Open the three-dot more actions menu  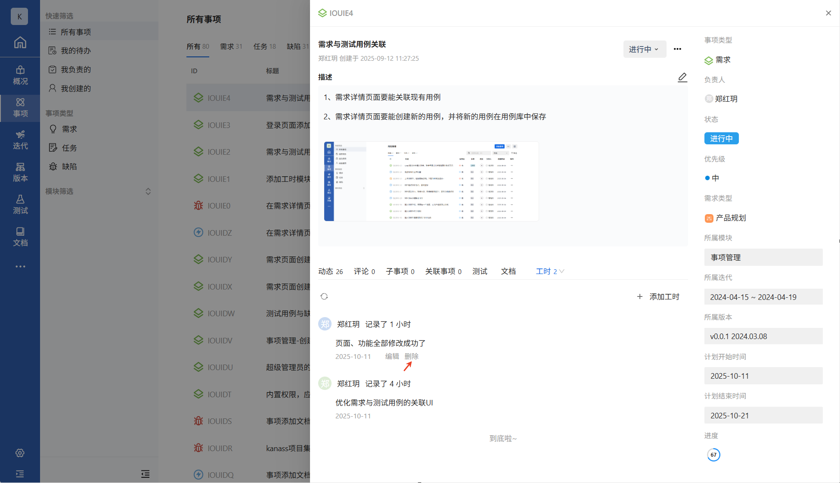(x=677, y=49)
